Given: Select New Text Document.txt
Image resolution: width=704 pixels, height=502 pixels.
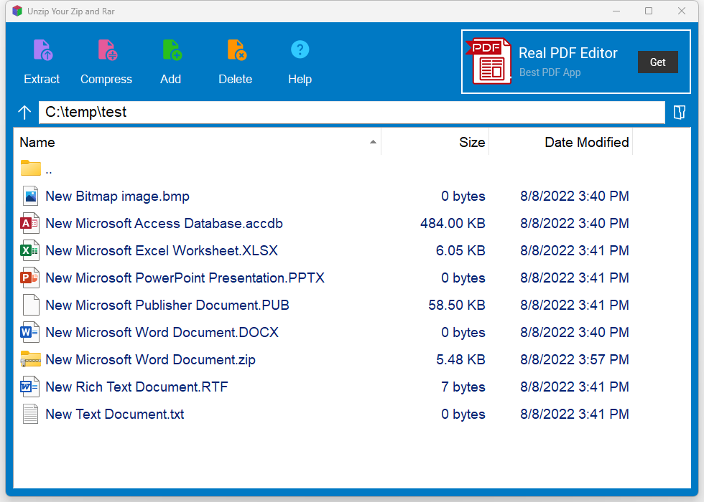Looking at the screenshot, I should 114,415.
